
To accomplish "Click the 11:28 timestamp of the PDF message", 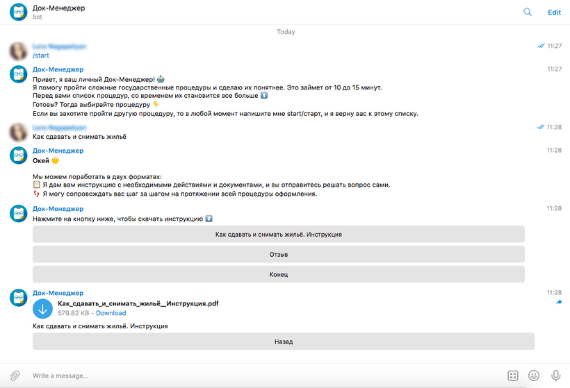I will 555,292.
